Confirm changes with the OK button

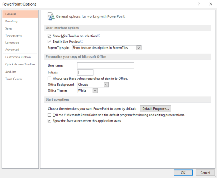(183, 173)
